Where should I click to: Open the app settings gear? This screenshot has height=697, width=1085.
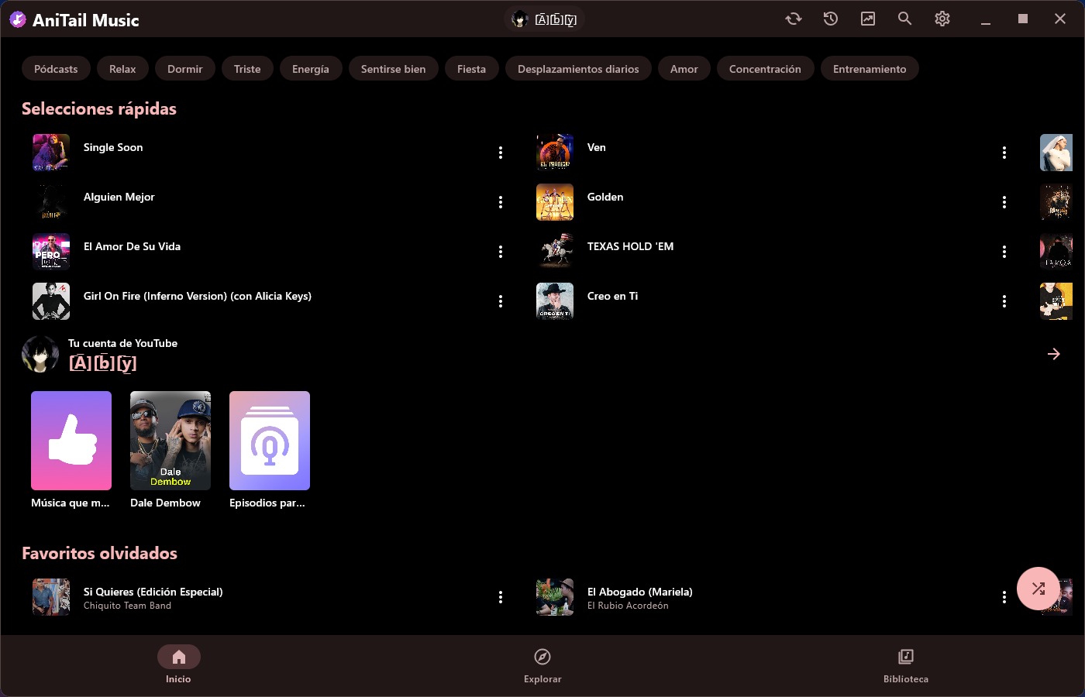(x=942, y=18)
